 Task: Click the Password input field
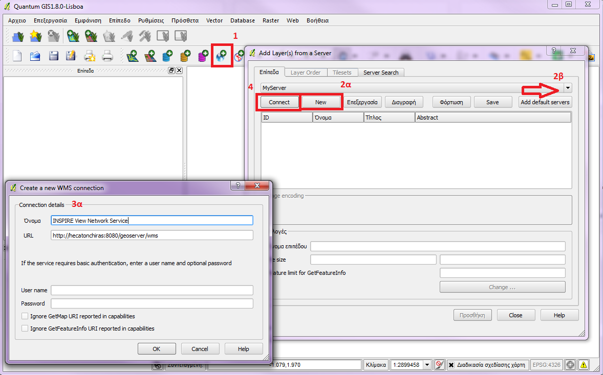tap(152, 303)
